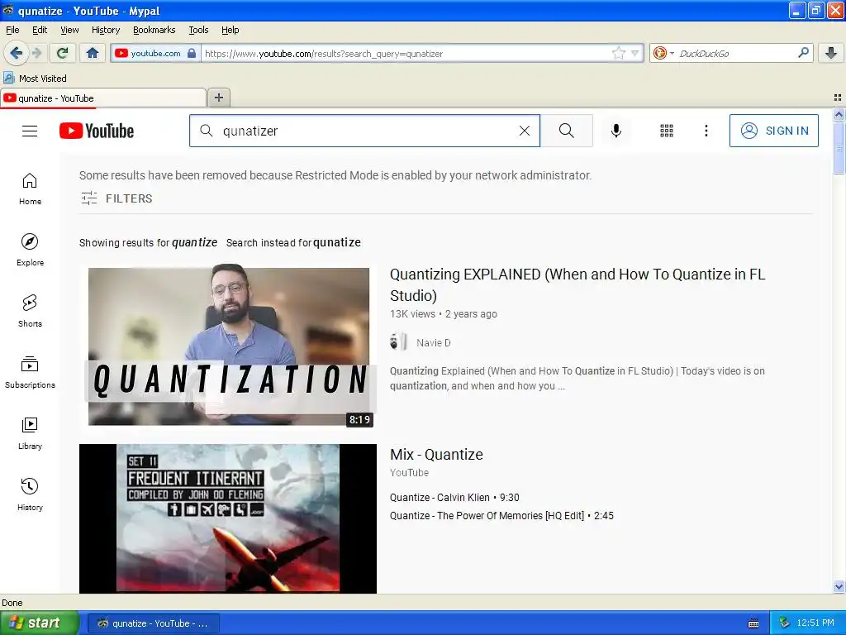846x635 pixels.
Task: Open the Frequent Itinerant mix thumbnail
Action: click(x=228, y=518)
